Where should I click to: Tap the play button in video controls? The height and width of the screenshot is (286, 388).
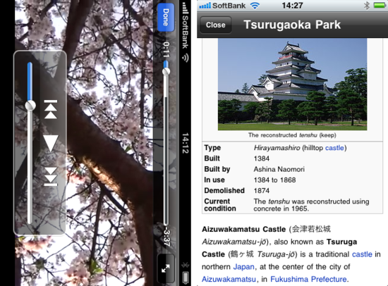(x=51, y=143)
